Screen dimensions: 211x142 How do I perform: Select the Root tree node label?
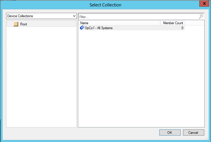point(24,24)
